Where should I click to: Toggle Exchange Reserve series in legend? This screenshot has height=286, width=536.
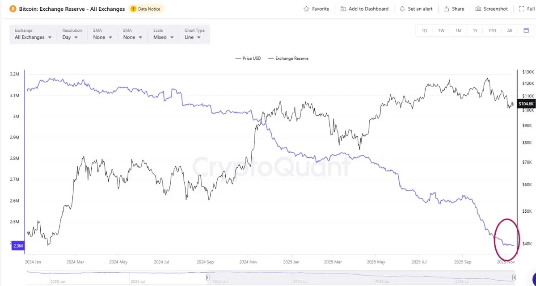point(288,59)
